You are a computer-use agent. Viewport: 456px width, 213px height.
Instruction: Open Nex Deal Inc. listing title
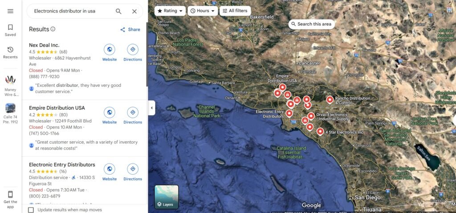click(x=44, y=45)
